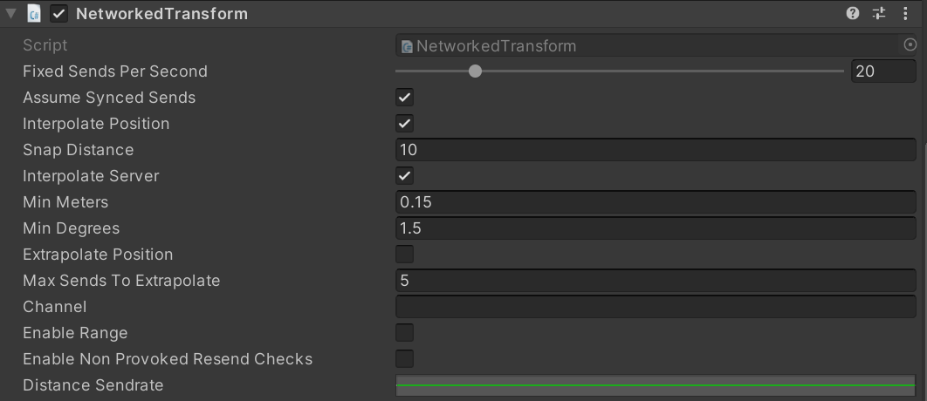The height and width of the screenshot is (401, 927).
Task: Enable Non Provoked Resend Checks
Action: coord(404,358)
